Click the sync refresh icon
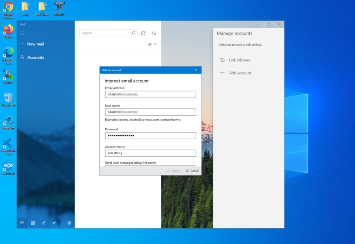Screen dimensions: 355x244 click(x=143, y=33)
